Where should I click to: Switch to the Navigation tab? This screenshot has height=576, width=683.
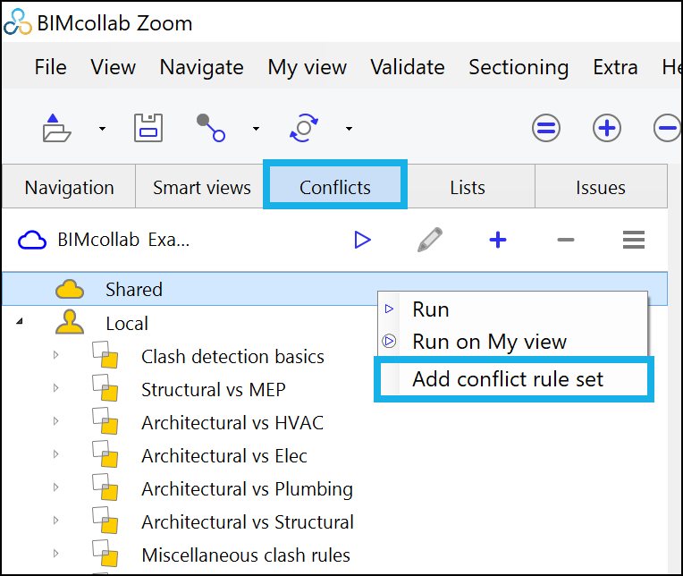point(69,187)
